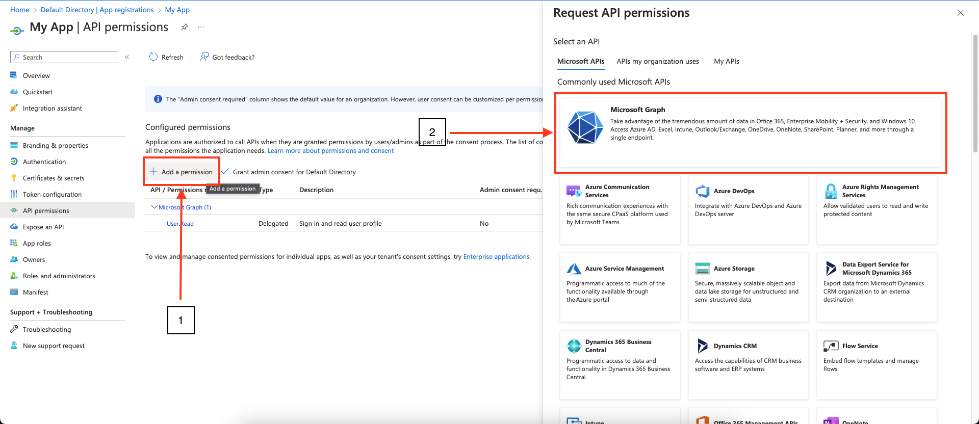Choose the Dynamics CRM API card
This screenshot has height=424, width=979.
coord(748,365)
